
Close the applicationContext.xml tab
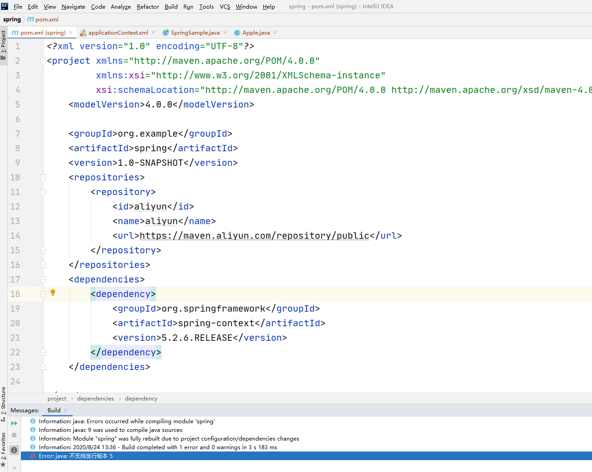tap(153, 32)
